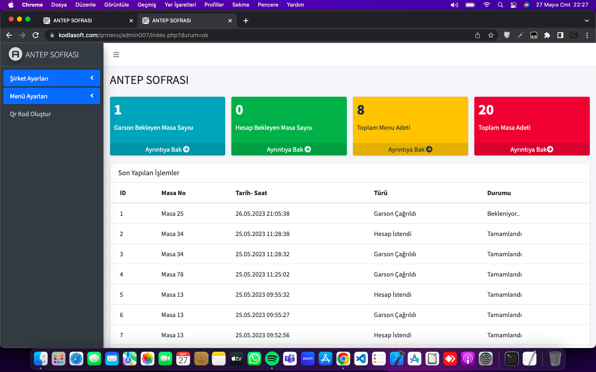The width and height of the screenshot is (596, 372).
Task: Launch WhatsApp from the dock
Action: (254, 359)
